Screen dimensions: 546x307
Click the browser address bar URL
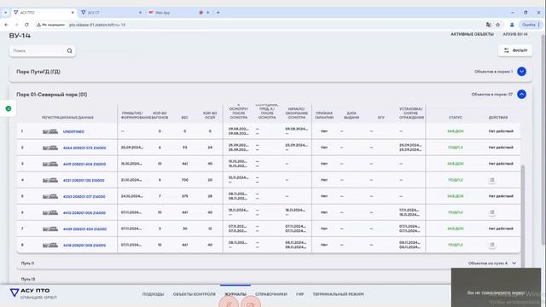point(97,25)
